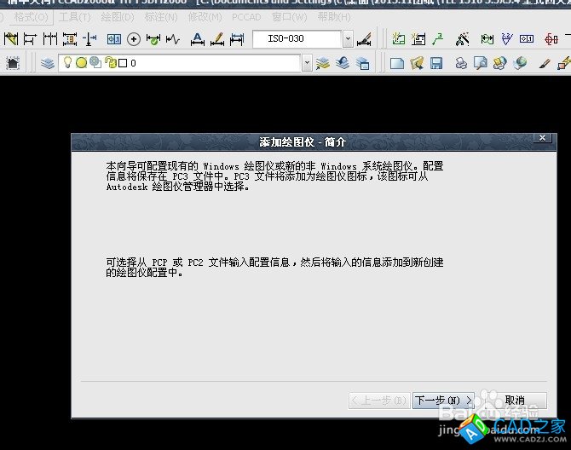
Task: Toggle the layer lock padlock icon
Action: (109, 63)
